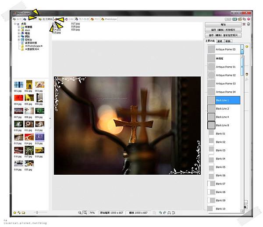
Task: Click the green pill icon in top-right toolbar
Action: [x=235, y=19]
